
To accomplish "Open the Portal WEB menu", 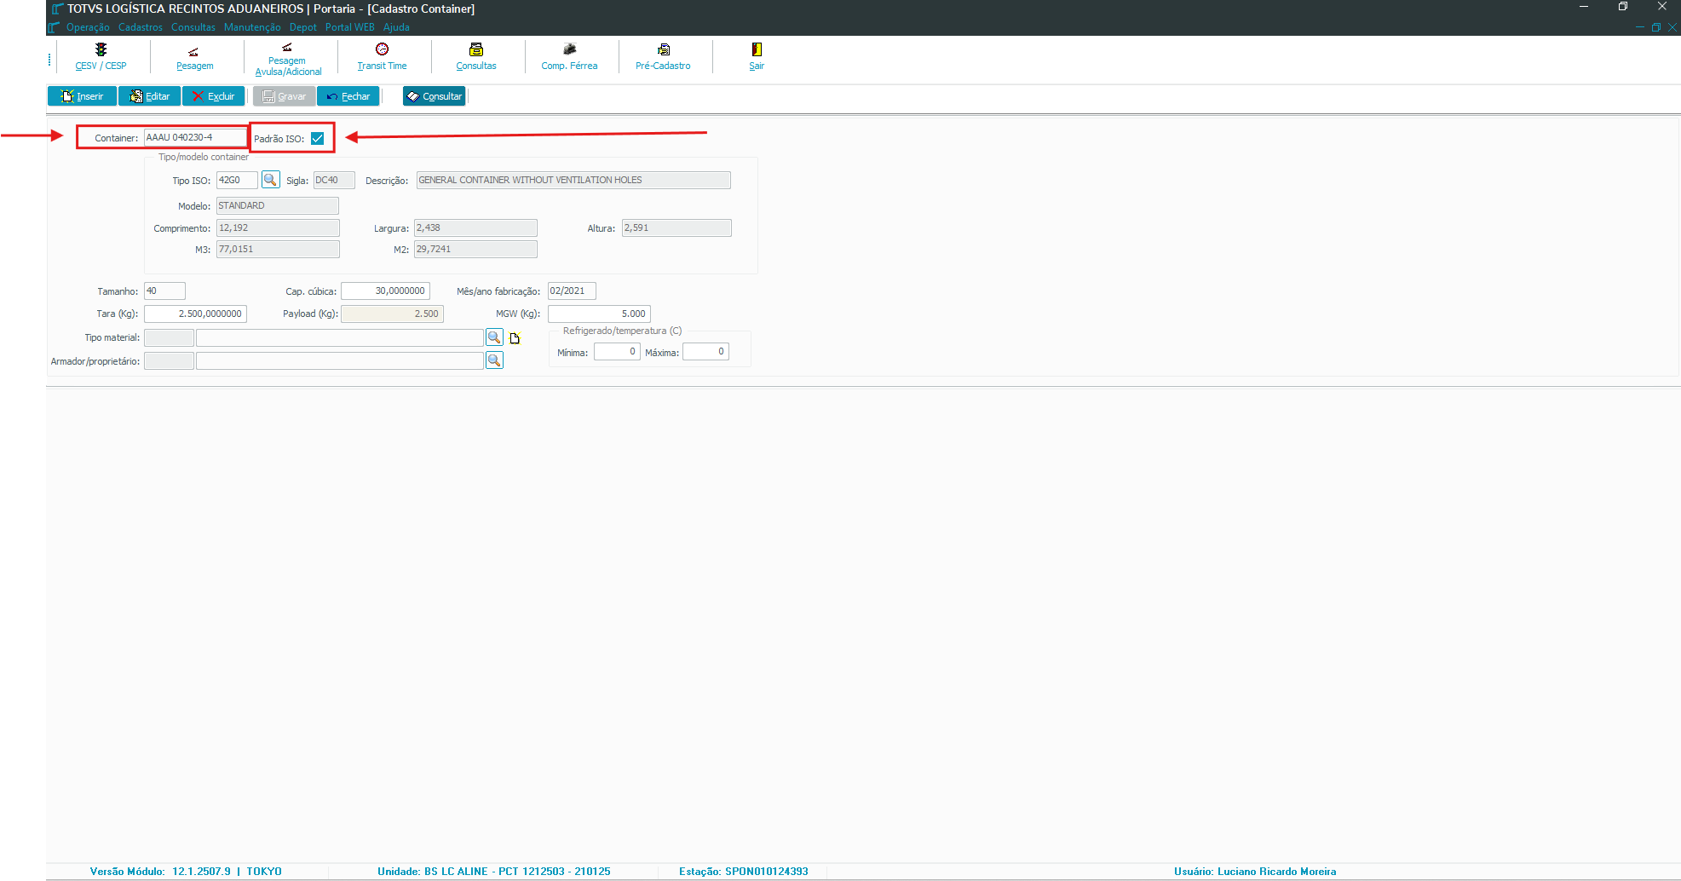I will click(x=350, y=27).
